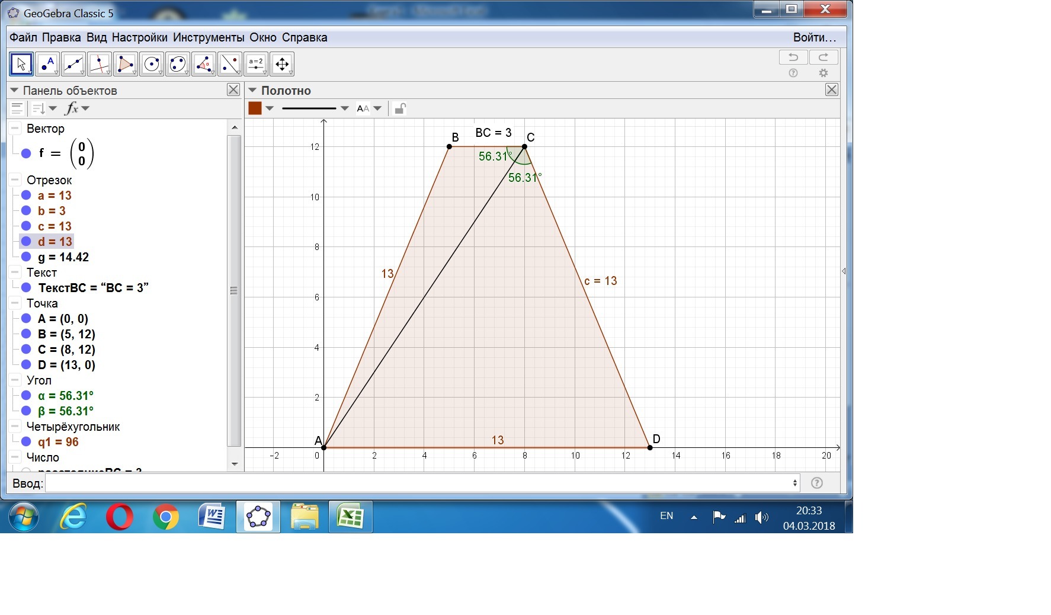
Task: Click the lock icon in Graphics style bar
Action: point(400,108)
